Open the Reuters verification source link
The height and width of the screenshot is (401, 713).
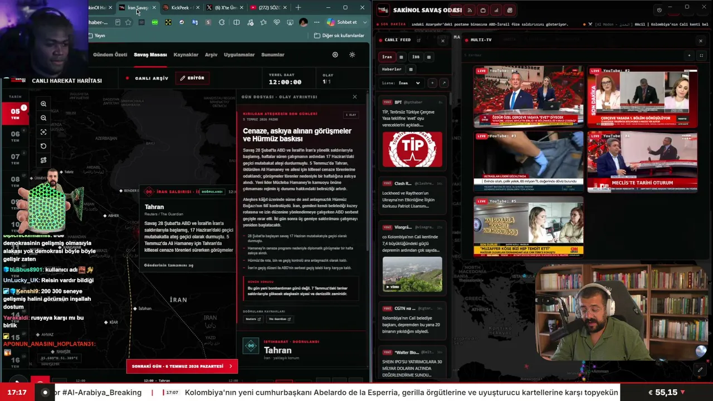253,319
